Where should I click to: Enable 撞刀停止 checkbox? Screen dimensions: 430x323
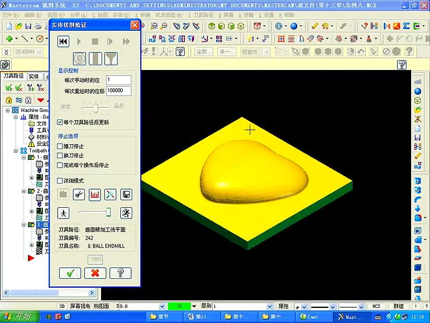[60, 146]
